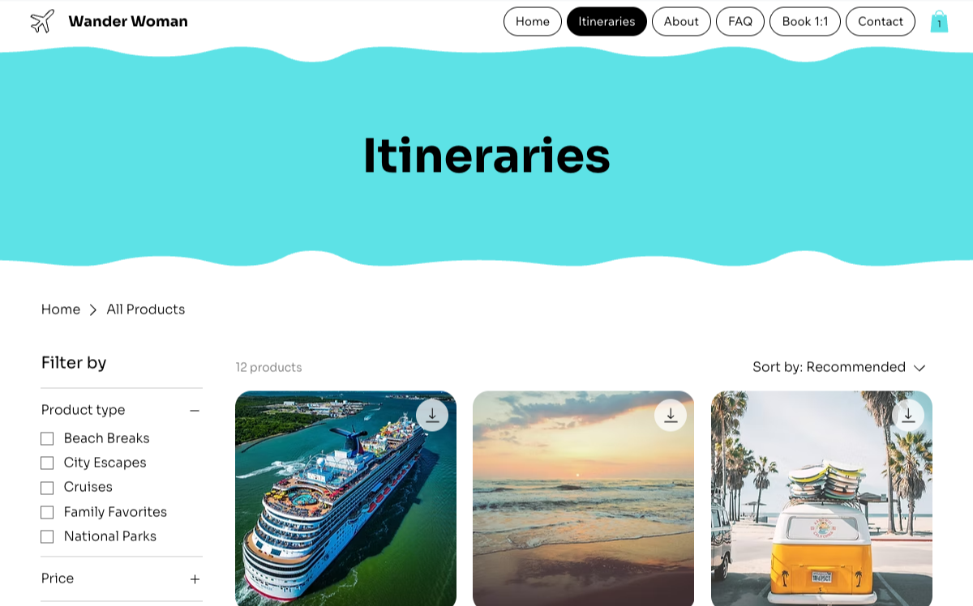Toggle the Family Favorites checkbox
This screenshot has width=973, height=606.
(47, 512)
